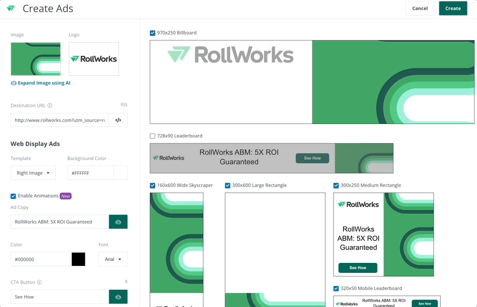Open the Arial font dropdown
477x307 pixels.
[x=113, y=259]
